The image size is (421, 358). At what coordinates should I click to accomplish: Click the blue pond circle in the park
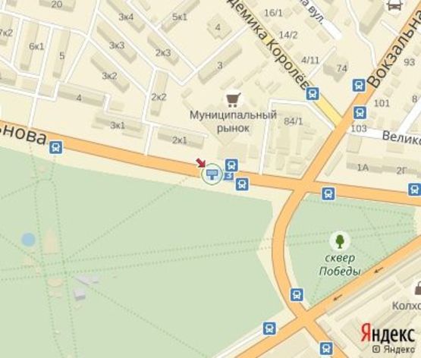29,240
